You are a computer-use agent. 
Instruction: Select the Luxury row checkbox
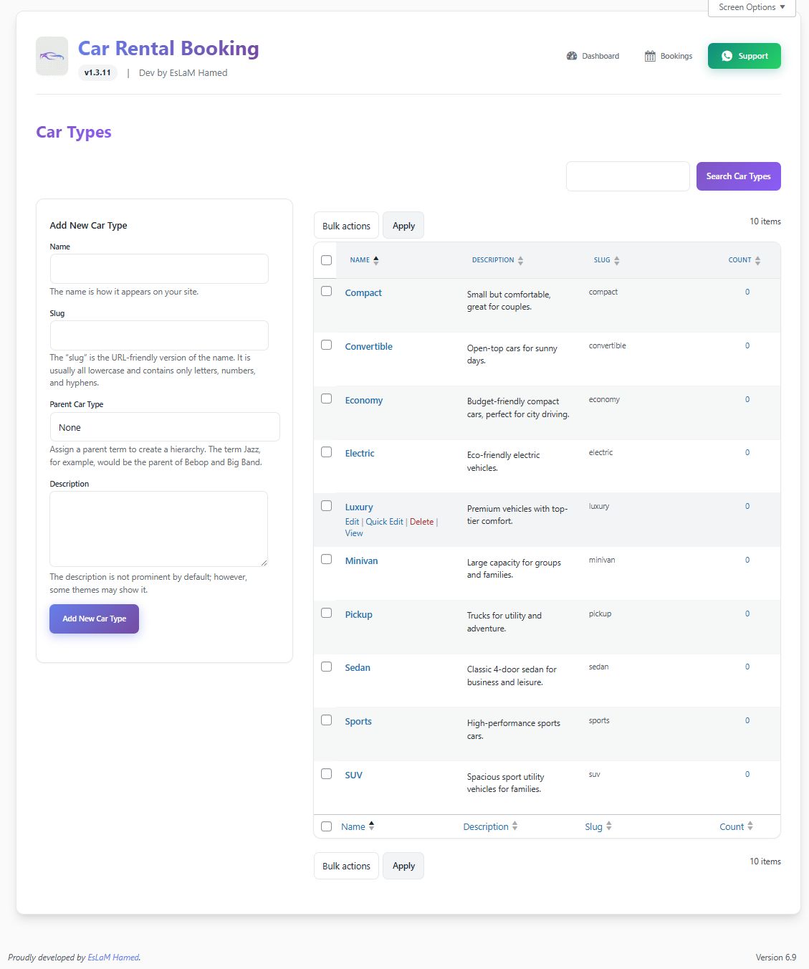click(x=327, y=506)
